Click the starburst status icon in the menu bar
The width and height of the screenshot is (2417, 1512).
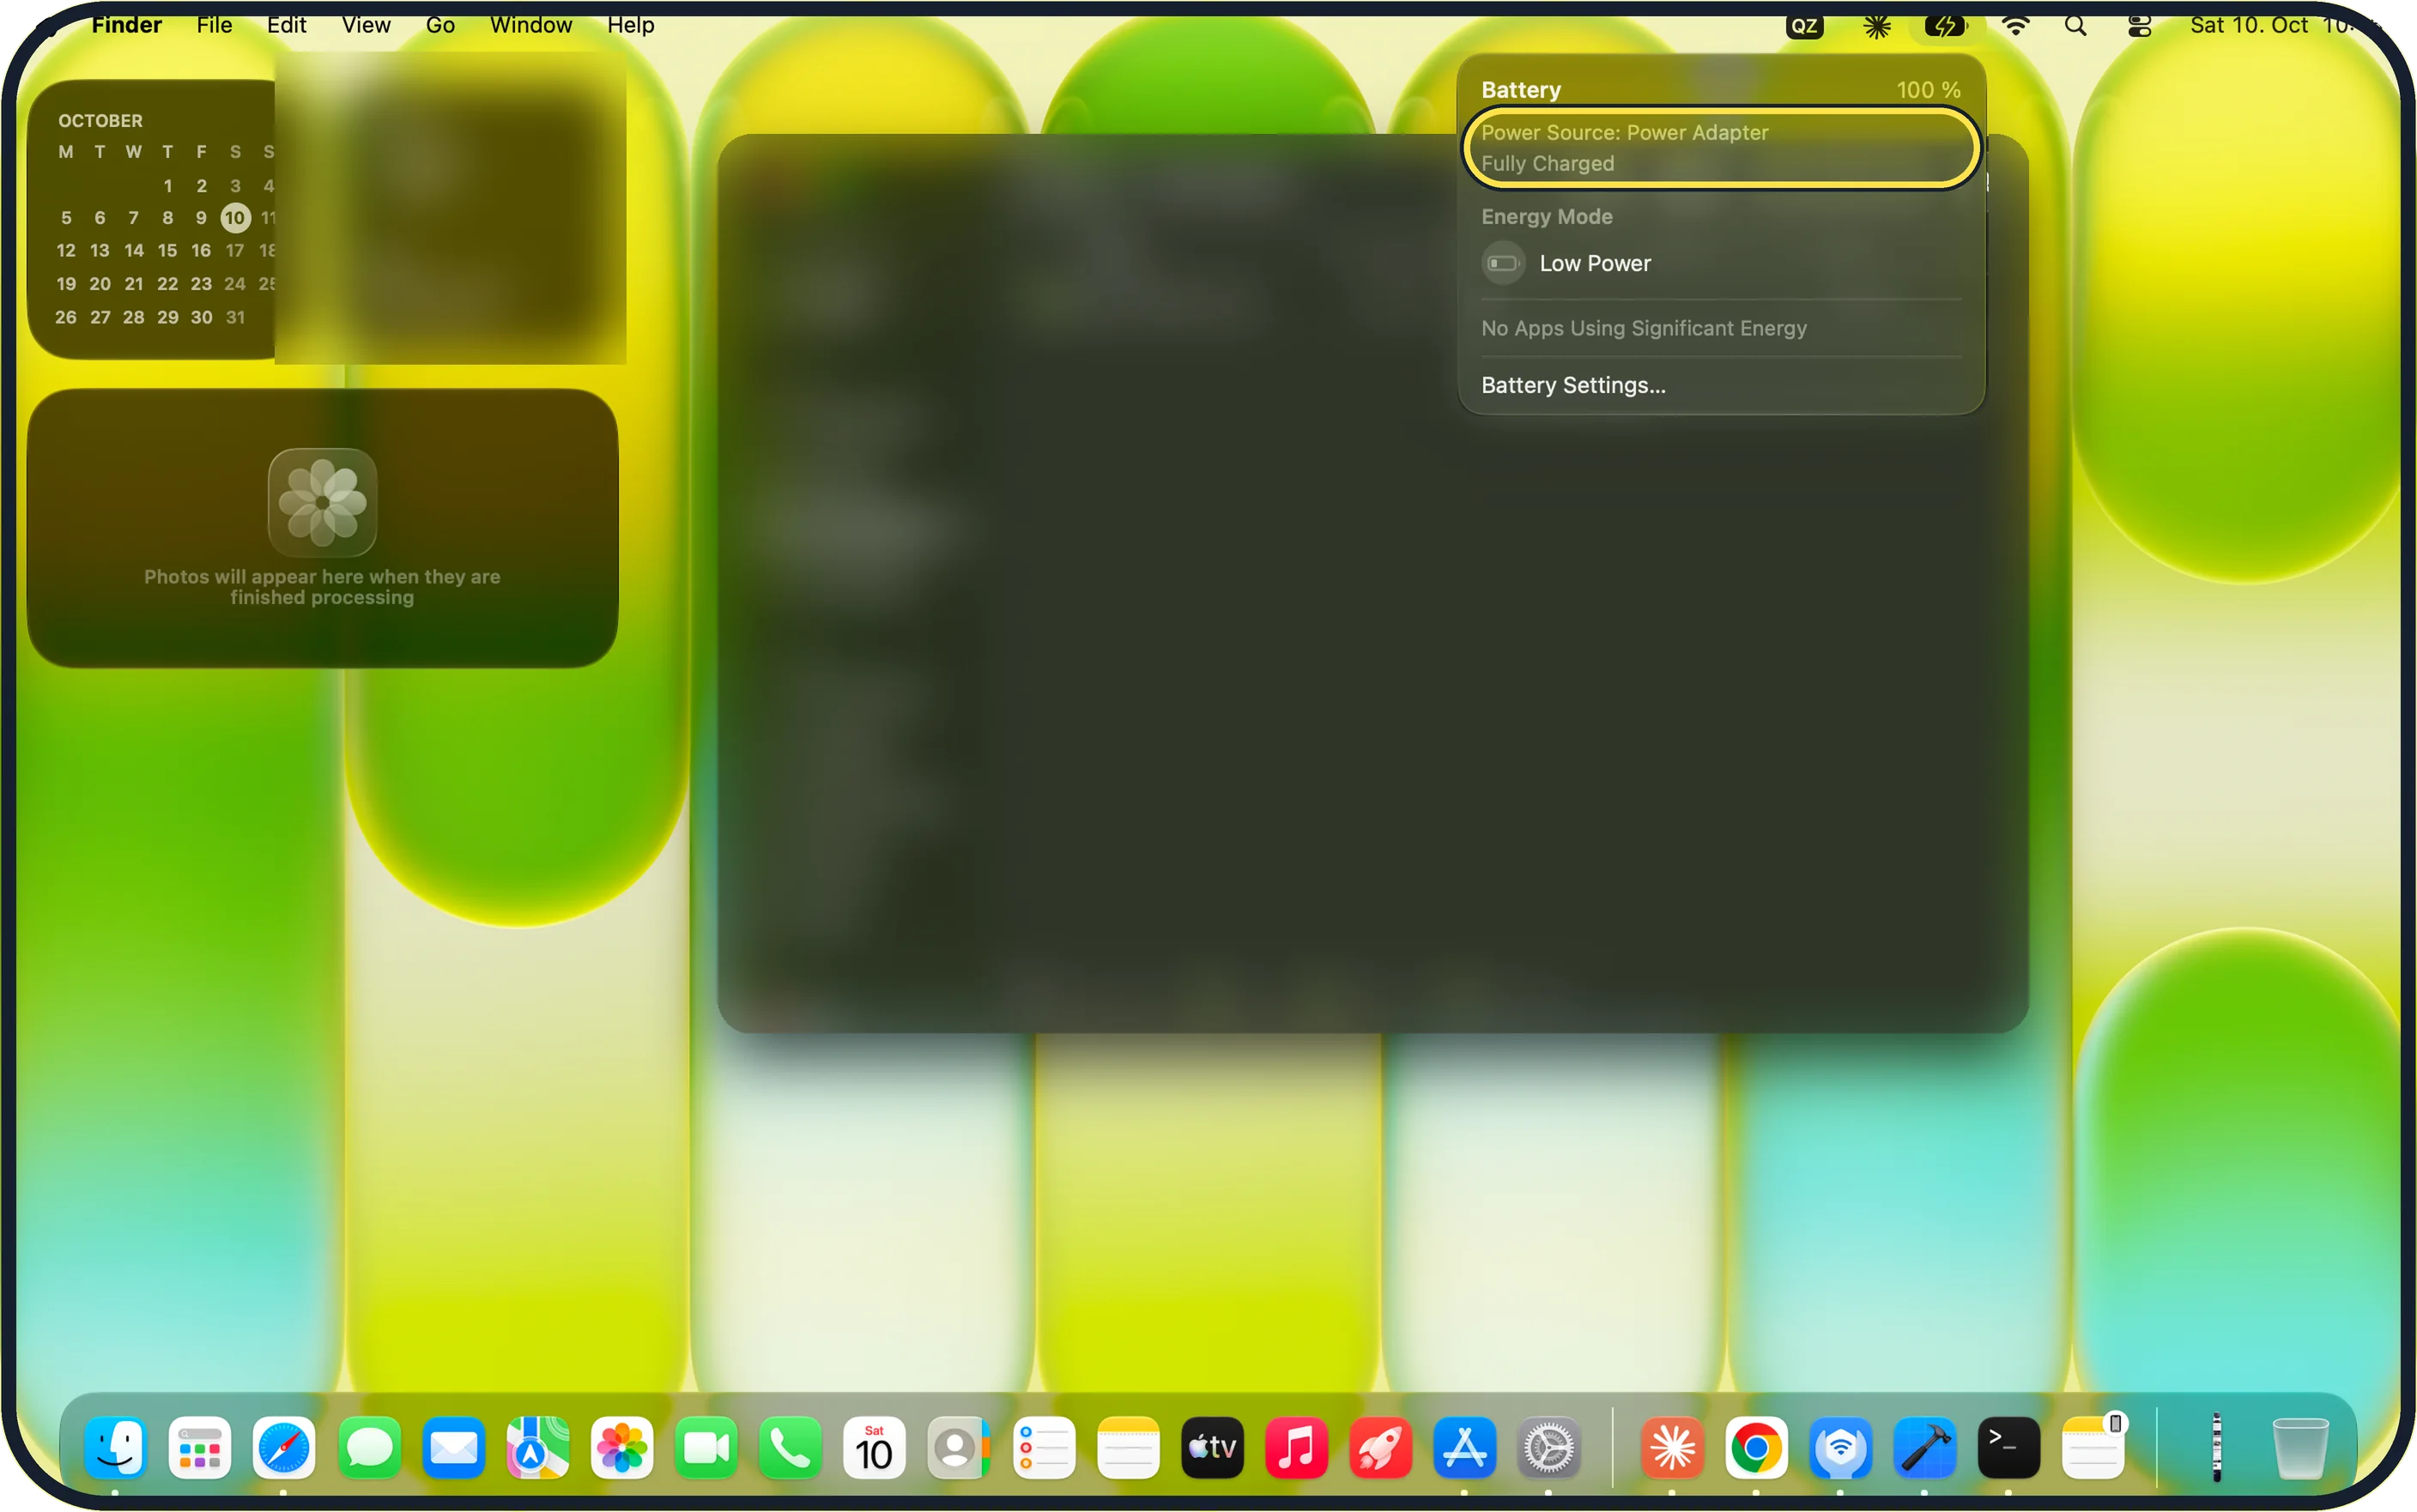(1877, 26)
